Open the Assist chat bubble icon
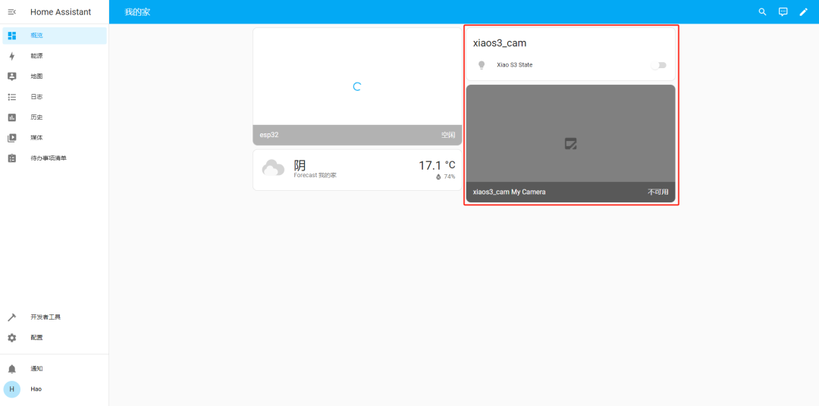 783,12
